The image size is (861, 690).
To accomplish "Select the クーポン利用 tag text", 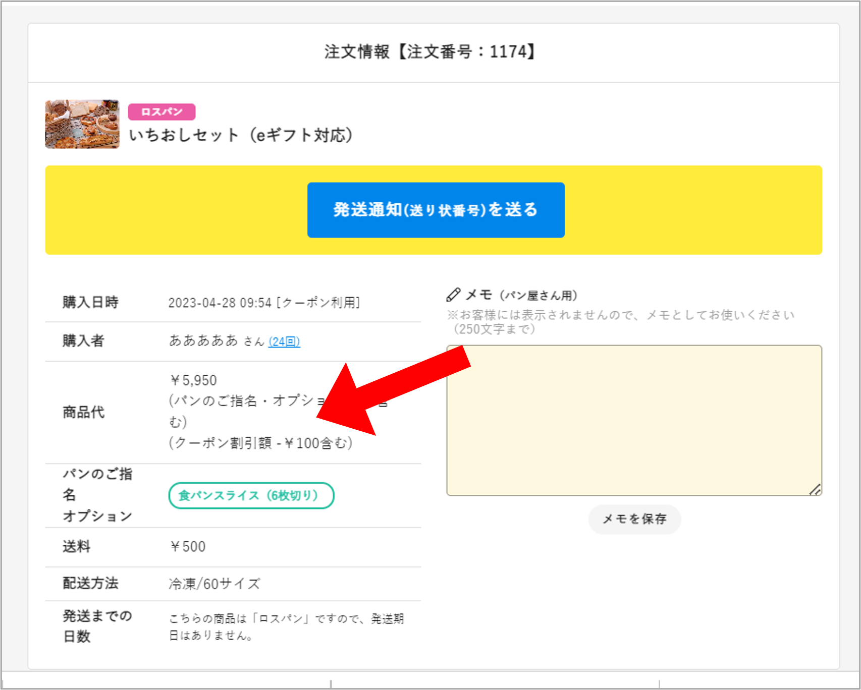I will tap(318, 303).
